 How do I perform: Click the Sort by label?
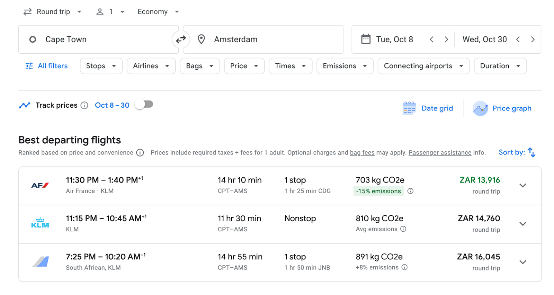pyautogui.click(x=512, y=152)
